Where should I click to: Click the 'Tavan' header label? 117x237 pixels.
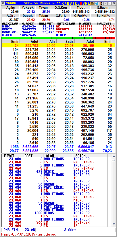pos(43,8)
